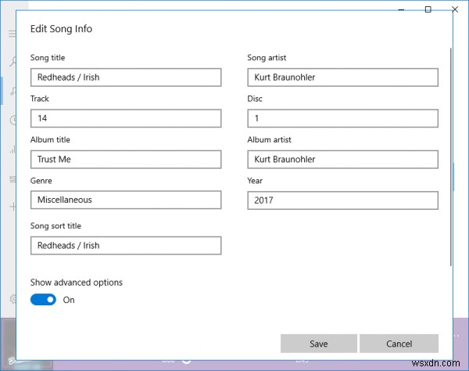
Task: Click the "Album title" label
Action: (50, 139)
